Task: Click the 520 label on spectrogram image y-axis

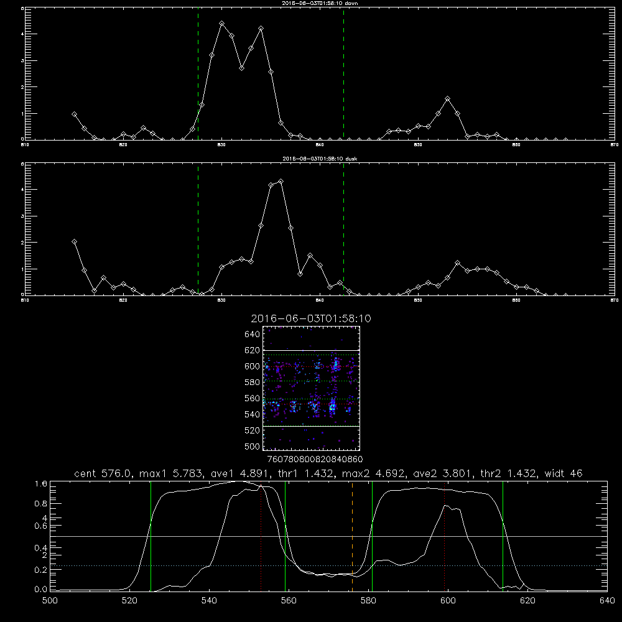Action: 253,430
